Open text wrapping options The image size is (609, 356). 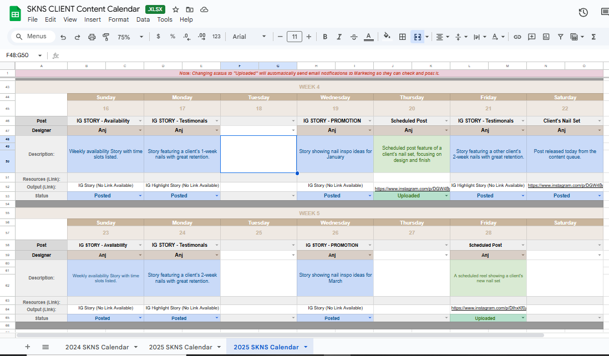click(480, 37)
